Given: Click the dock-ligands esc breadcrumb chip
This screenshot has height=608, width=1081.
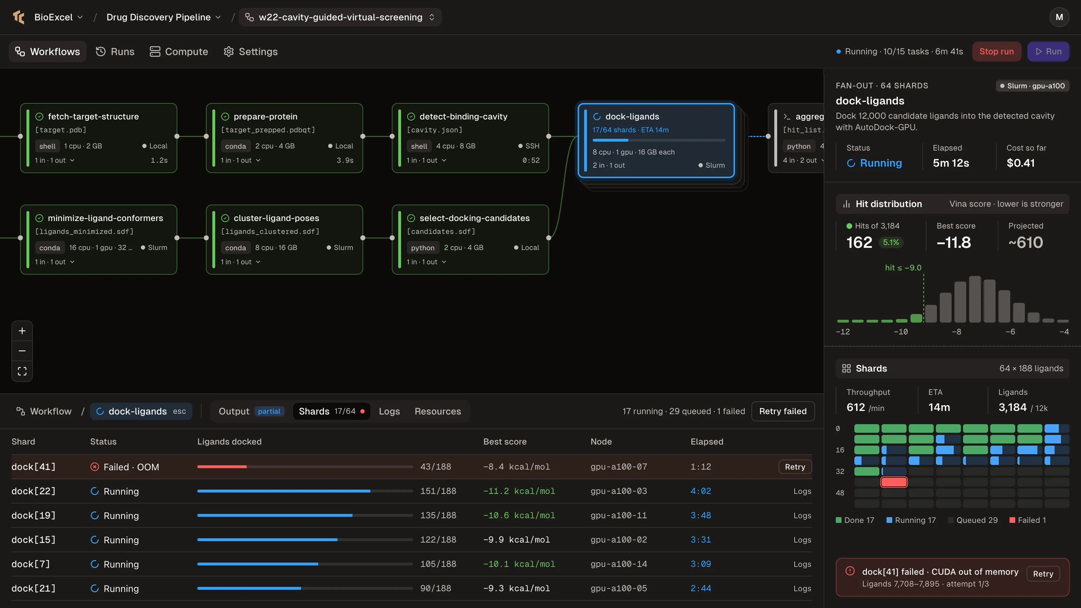Looking at the screenshot, I should pos(141,411).
